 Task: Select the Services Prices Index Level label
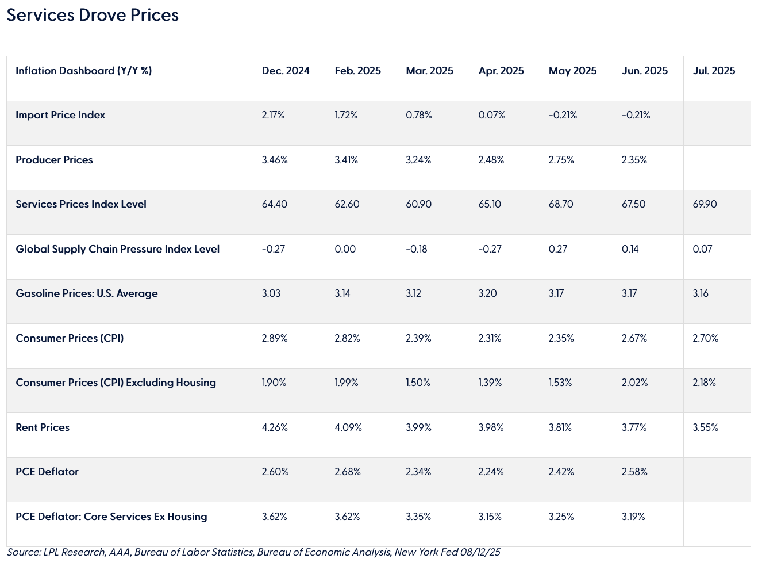(x=81, y=204)
